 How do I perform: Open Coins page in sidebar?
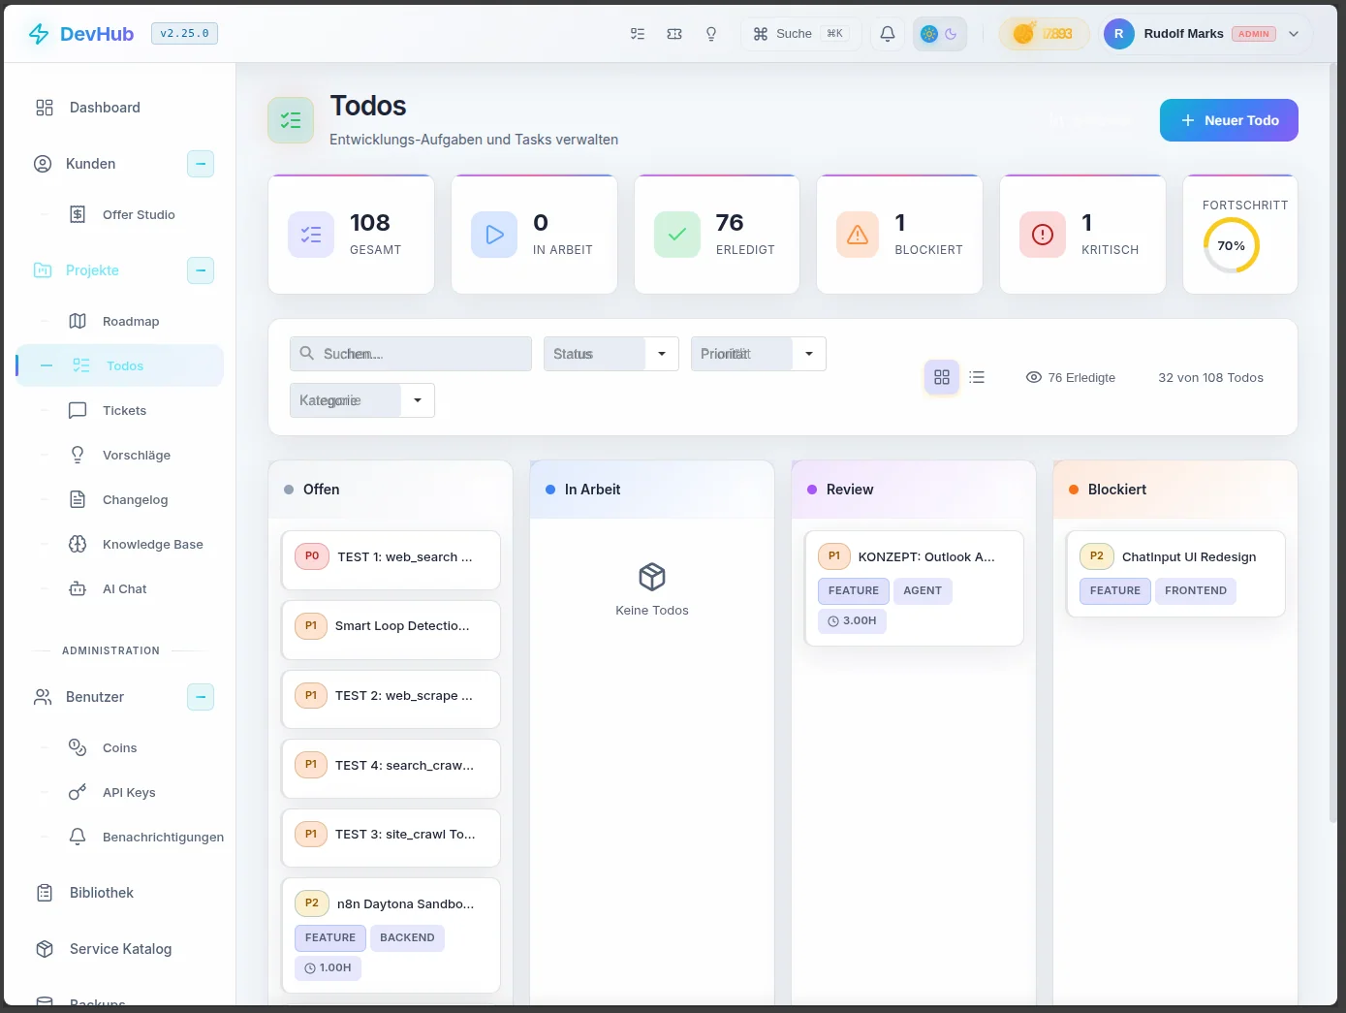120,747
